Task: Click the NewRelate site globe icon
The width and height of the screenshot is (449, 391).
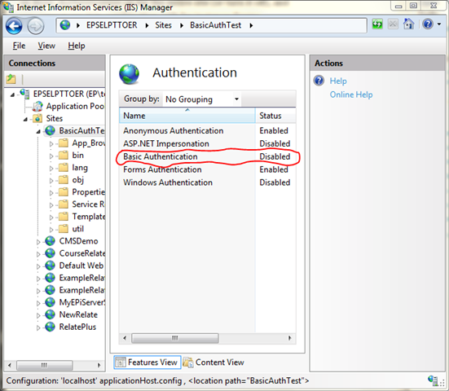Action: (x=50, y=314)
